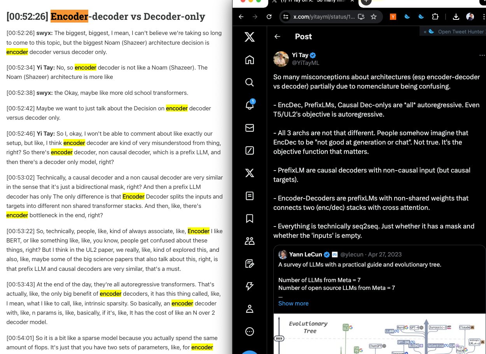Select the Yi Tay on X browser tab
Viewport: 486px width, 354px height.
313,3
